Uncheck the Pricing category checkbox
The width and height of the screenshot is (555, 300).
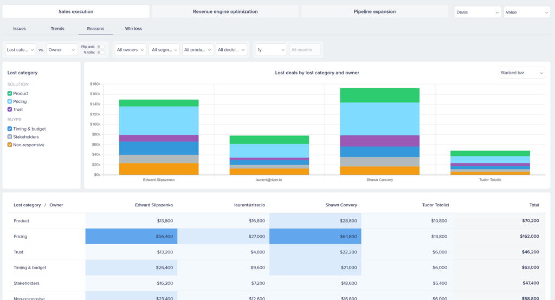point(10,102)
